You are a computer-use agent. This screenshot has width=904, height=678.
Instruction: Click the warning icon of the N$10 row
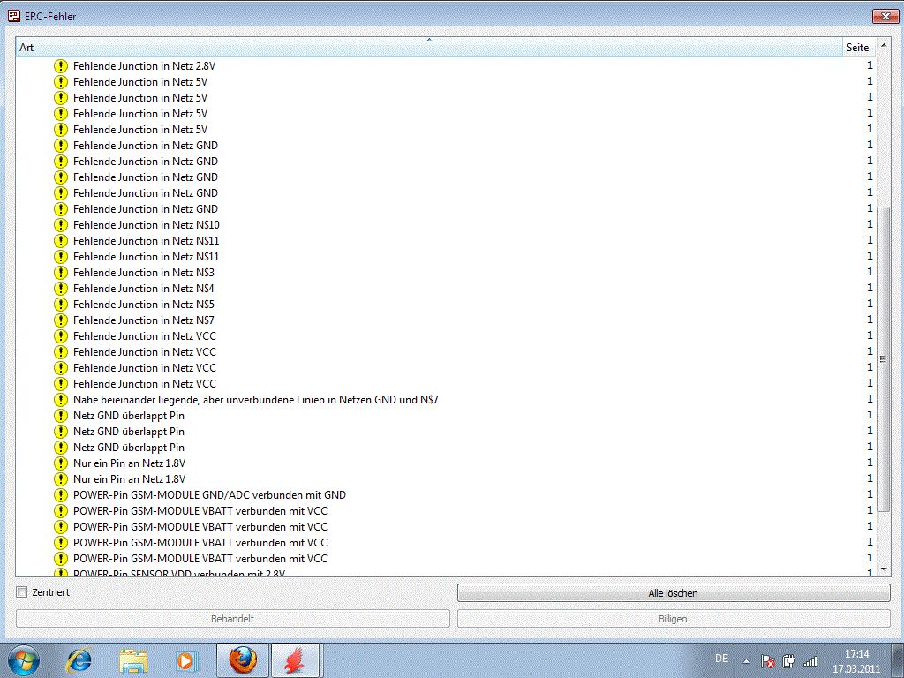(x=61, y=225)
